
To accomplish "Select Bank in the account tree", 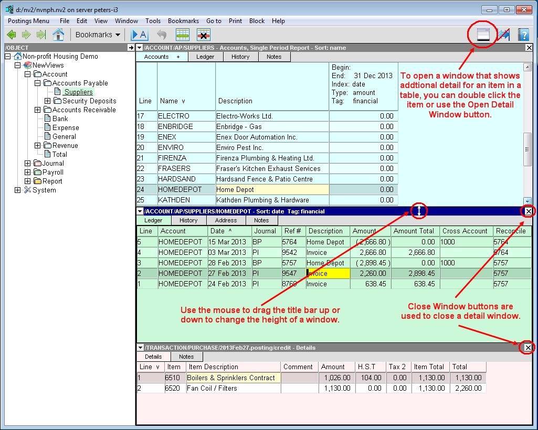I will tap(60, 119).
